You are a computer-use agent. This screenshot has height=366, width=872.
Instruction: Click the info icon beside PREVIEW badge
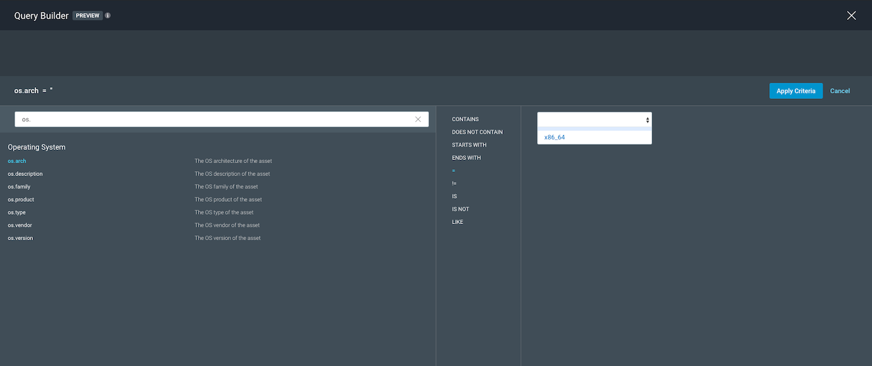point(108,16)
